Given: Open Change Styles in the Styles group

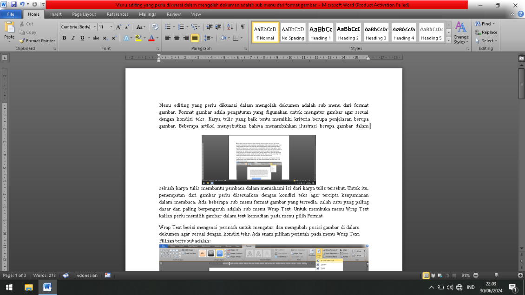Looking at the screenshot, I should coord(460,33).
